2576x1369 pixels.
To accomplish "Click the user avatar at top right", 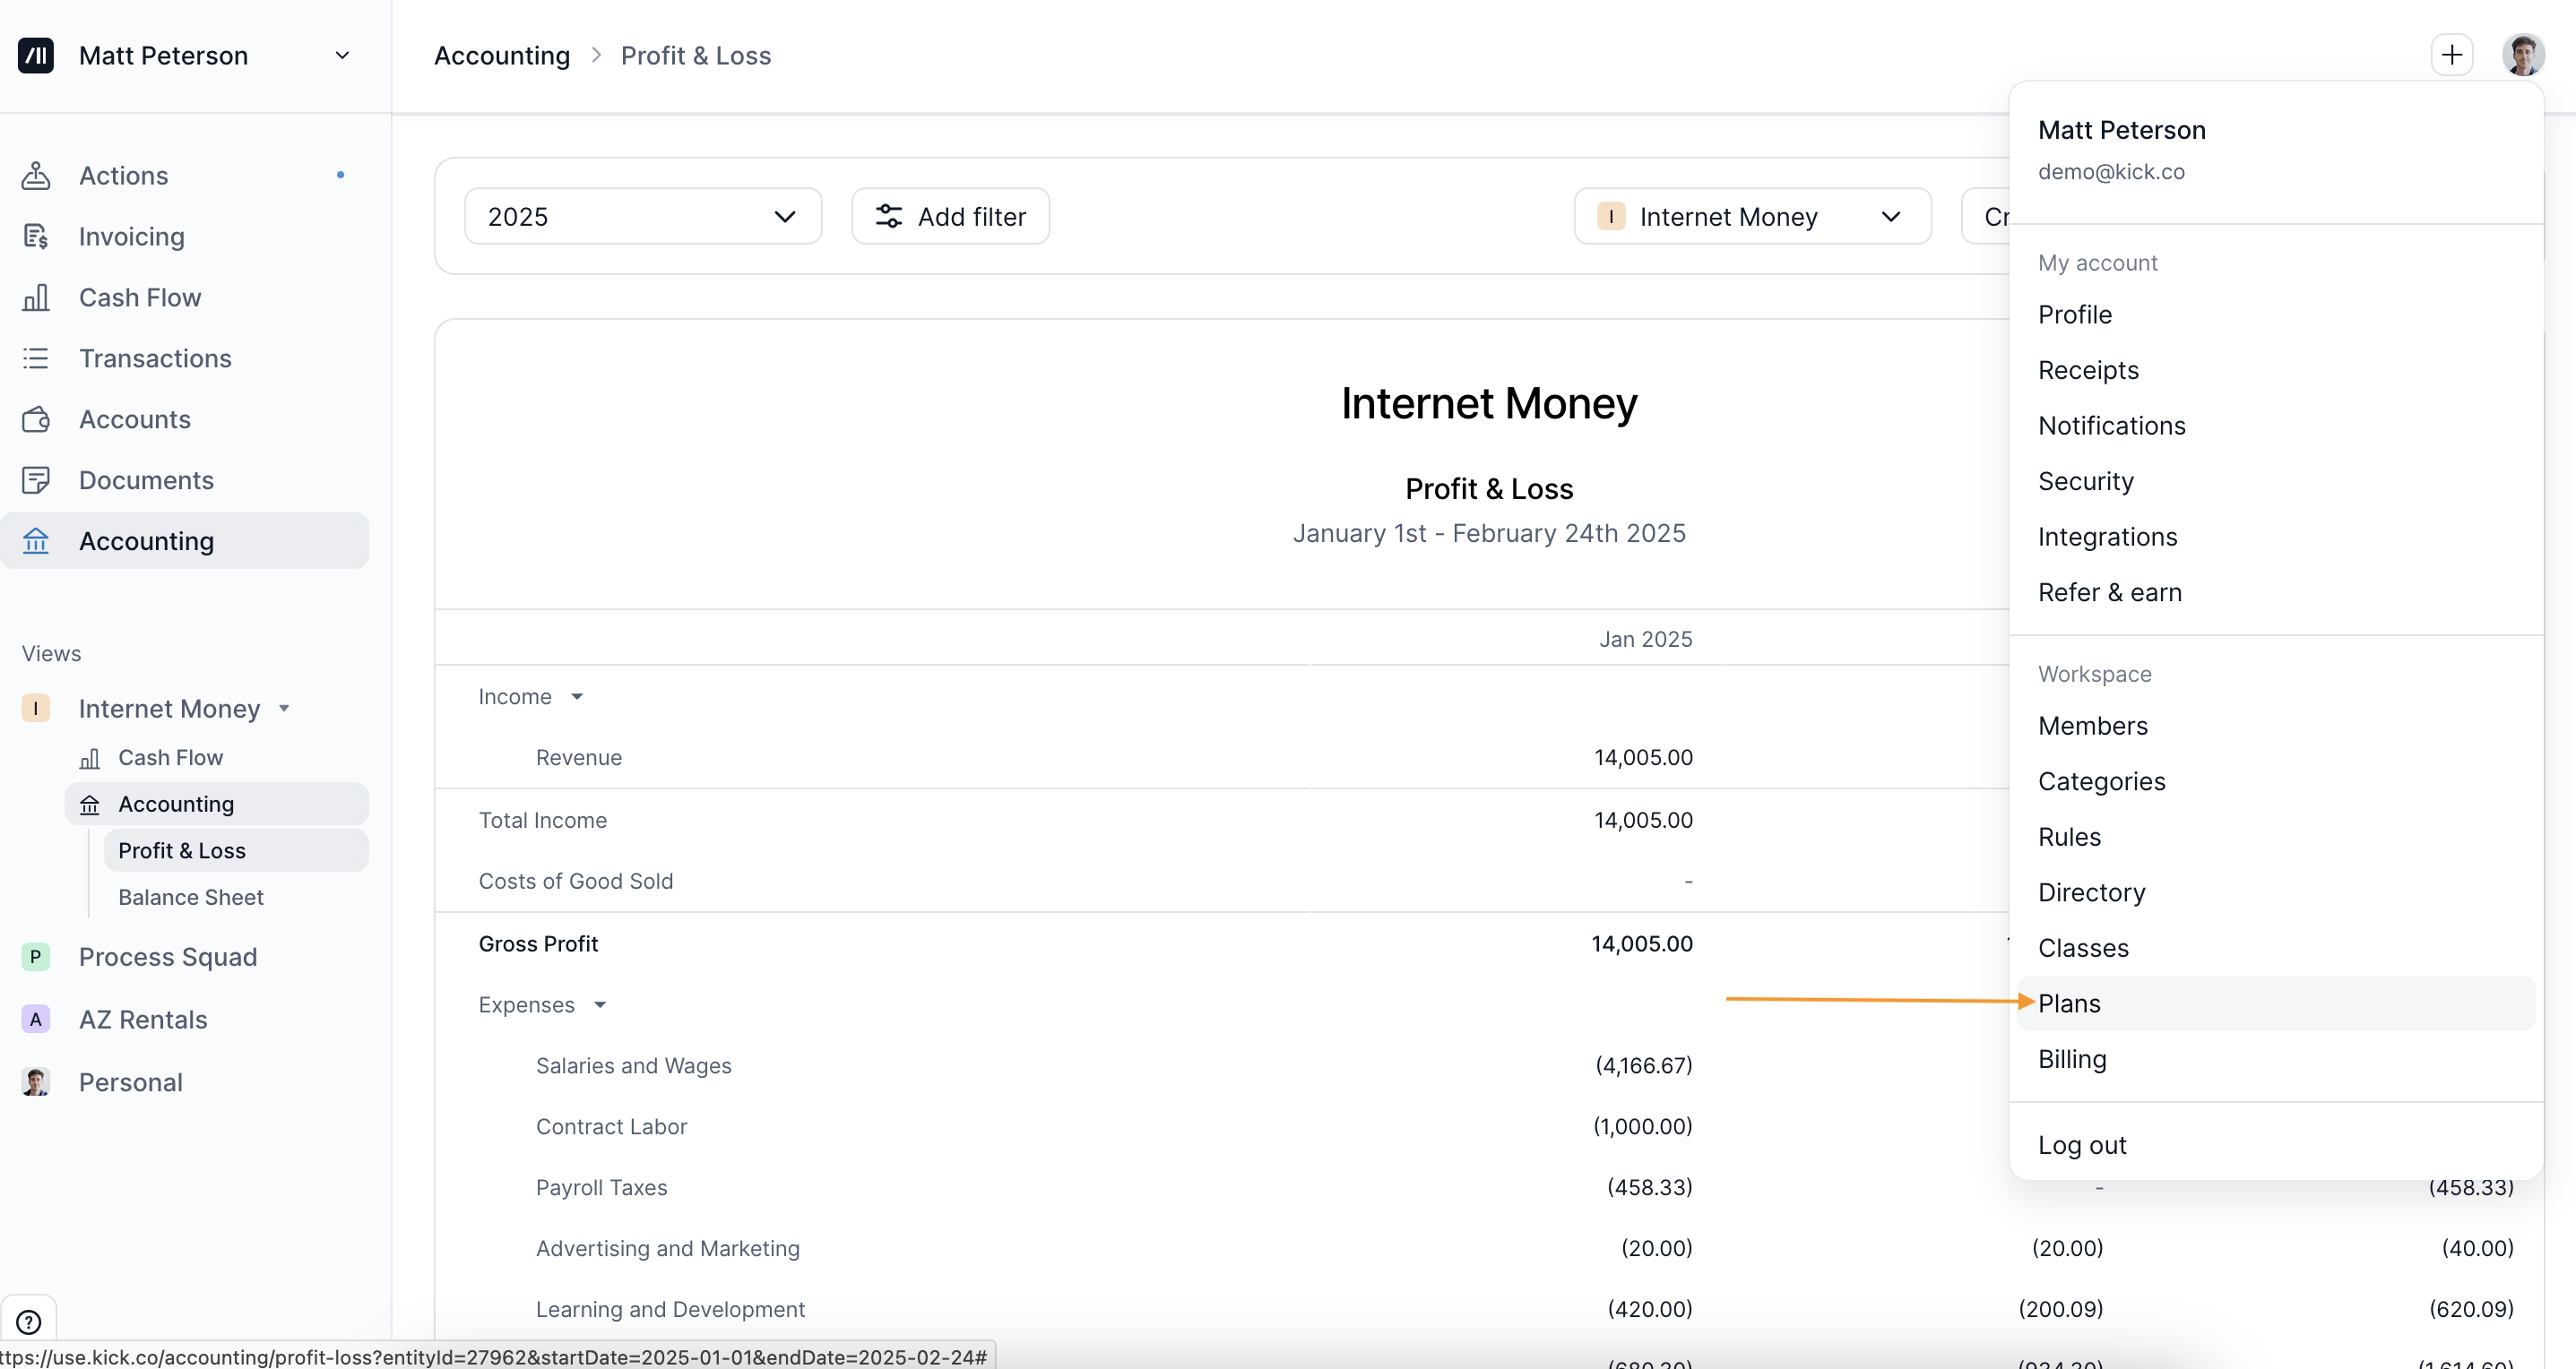I will coord(2522,55).
